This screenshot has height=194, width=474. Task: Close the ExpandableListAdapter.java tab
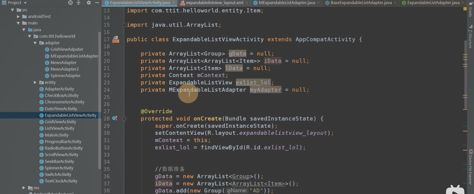pos(463,3)
